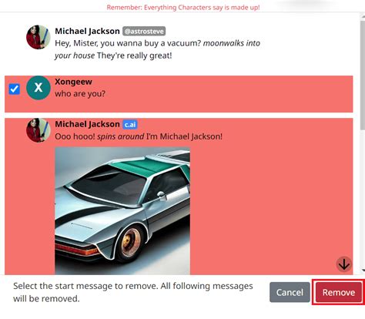
Task: Click the Michael Jackson name beside the c.ai badge
Action: pos(87,124)
